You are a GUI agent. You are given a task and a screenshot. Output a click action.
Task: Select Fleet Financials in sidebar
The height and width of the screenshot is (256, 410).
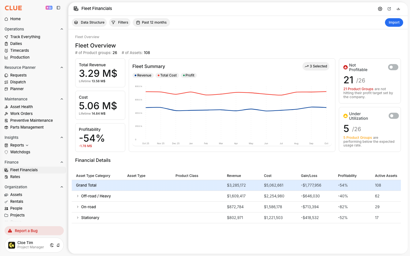pos(34,170)
